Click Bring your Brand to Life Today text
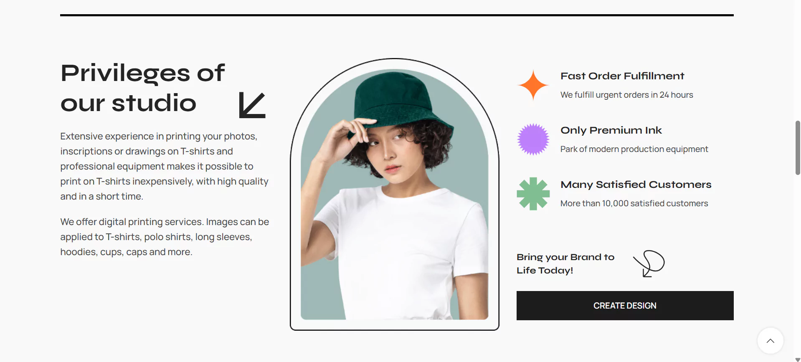Image resolution: width=801 pixels, height=362 pixels. (565, 263)
